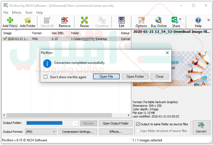
Task: Sort by the Format column header
Action: (40, 33)
